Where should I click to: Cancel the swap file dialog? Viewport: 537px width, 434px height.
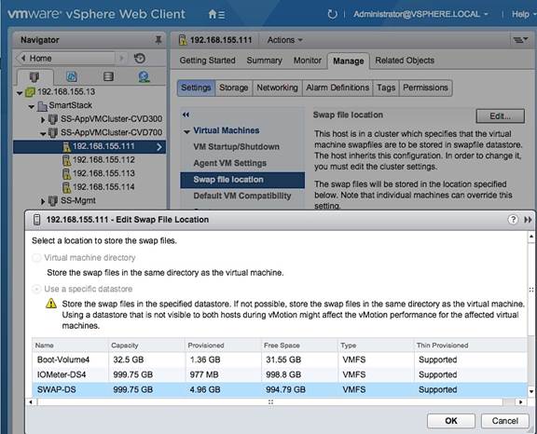click(504, 421)
